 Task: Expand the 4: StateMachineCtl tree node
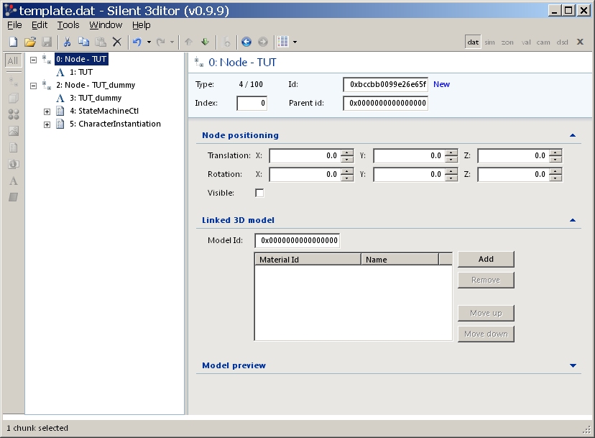click(x=47, y=111)
